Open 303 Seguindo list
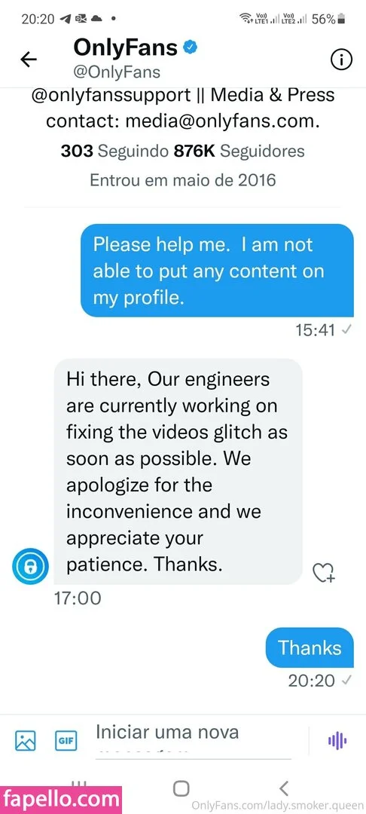Viewport: 366px width, 814px height. (x=113, y=151)
